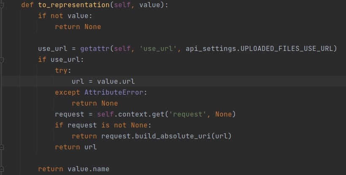This screenshot has width=346, height=175.
Task: Place the cursor on 'if not value:'
Action: pyautogui.click(x=65, y=16)
